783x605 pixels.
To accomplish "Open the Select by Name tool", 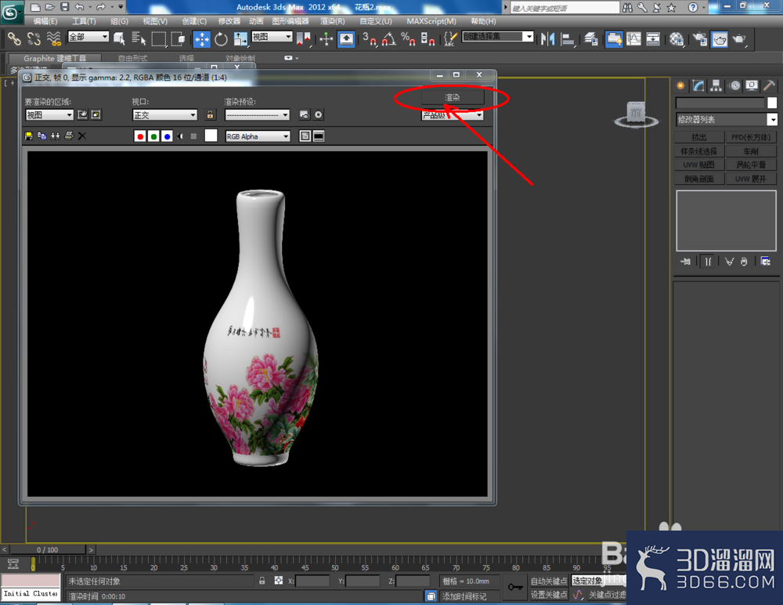I will point(139,38).
